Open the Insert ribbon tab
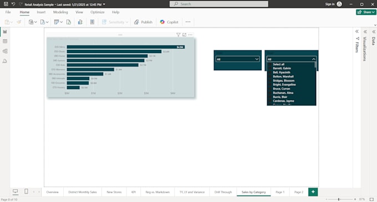Image resolution: width=377 pixels, height=202 pixels. point(41,12)
